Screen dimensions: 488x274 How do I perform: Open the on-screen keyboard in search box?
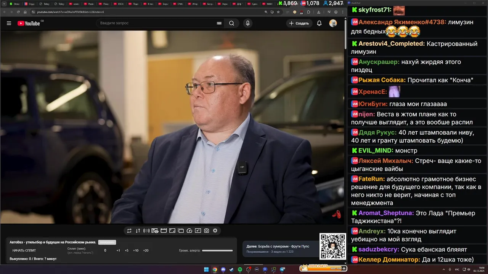pos(219,23)
